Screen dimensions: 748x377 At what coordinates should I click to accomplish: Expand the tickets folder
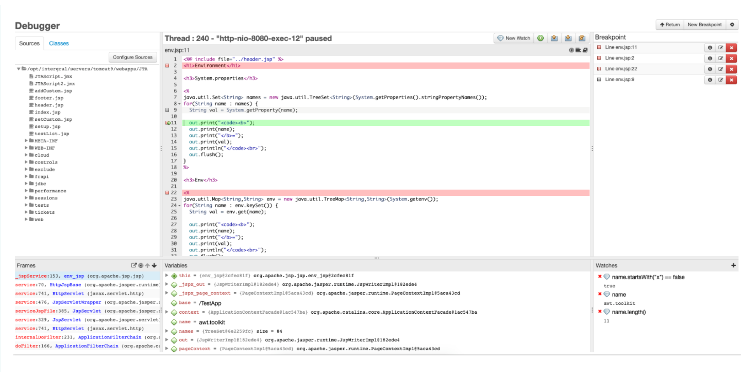[x=26, y=212]
